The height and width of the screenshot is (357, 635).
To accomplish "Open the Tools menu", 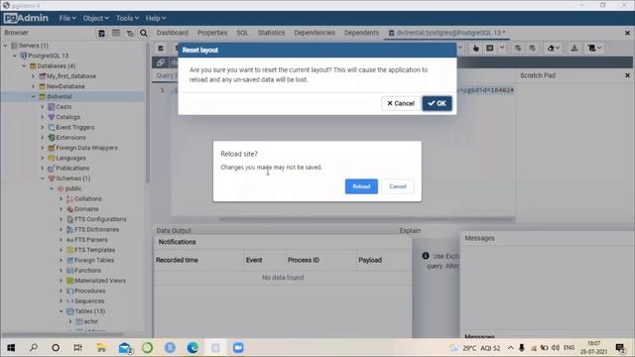I will (x=127, y=18).
